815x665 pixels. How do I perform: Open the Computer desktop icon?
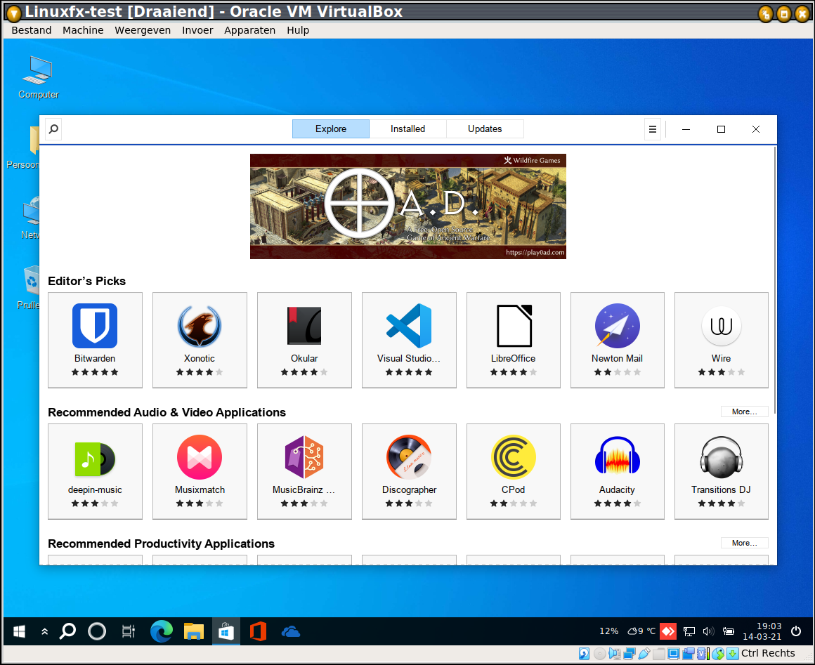click(x=38, y=77)
